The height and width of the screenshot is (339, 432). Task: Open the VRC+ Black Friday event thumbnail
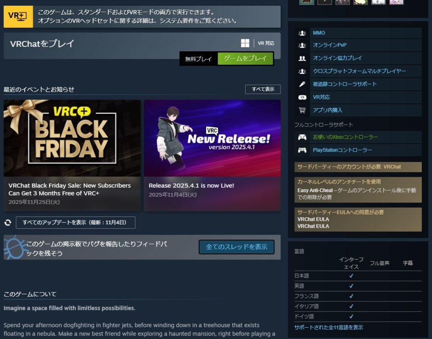[72, 138]
